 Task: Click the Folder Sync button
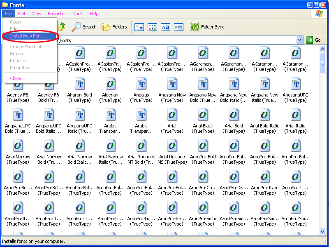(207, 27)
